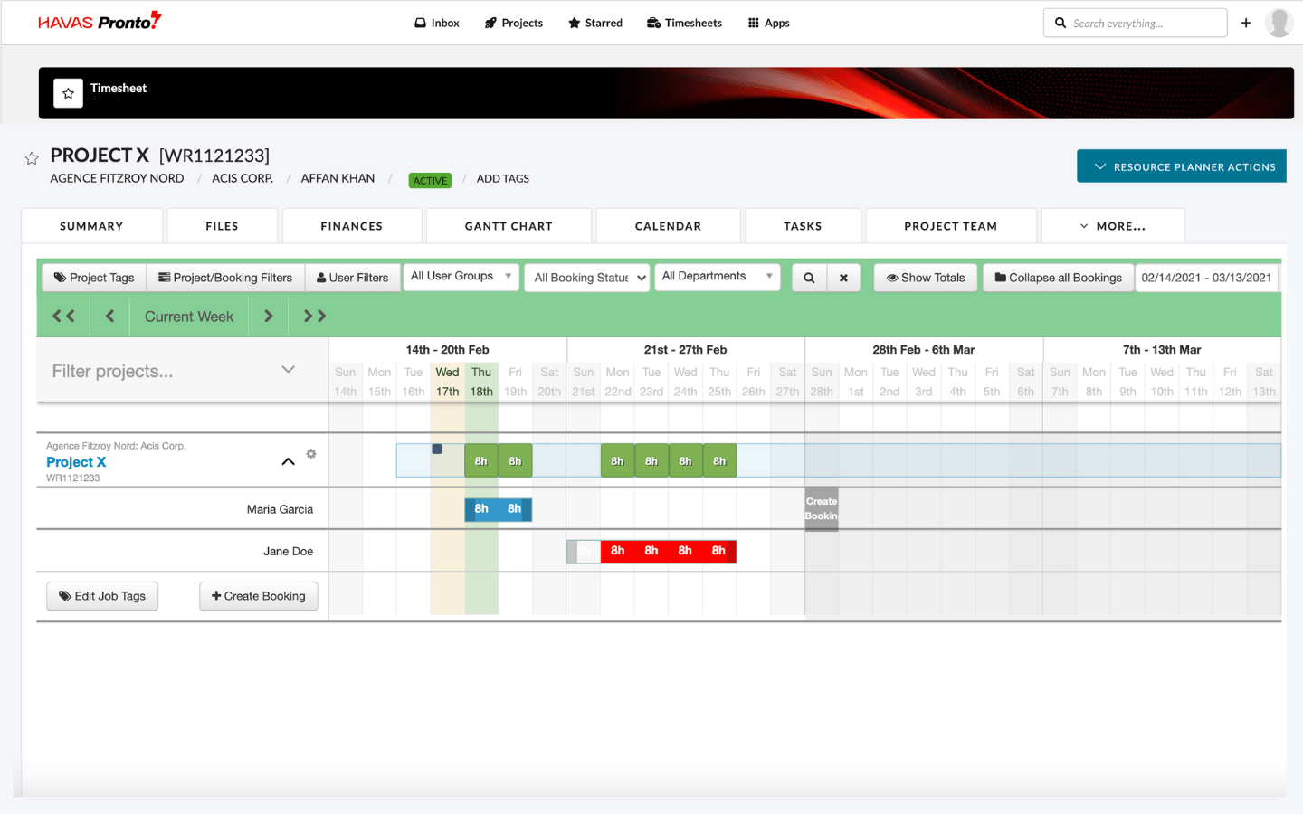Expand the All User Groups dropdown
1303x814 pixels.
pos(461,277)
